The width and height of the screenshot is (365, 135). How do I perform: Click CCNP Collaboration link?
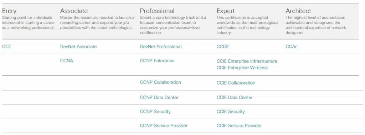click(x=160, y=82)
